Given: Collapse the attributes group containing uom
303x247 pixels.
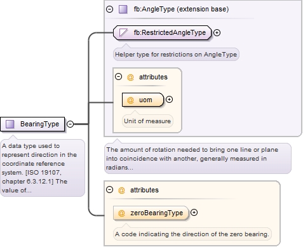Looking at the screenshot, I should coord(119,76).
